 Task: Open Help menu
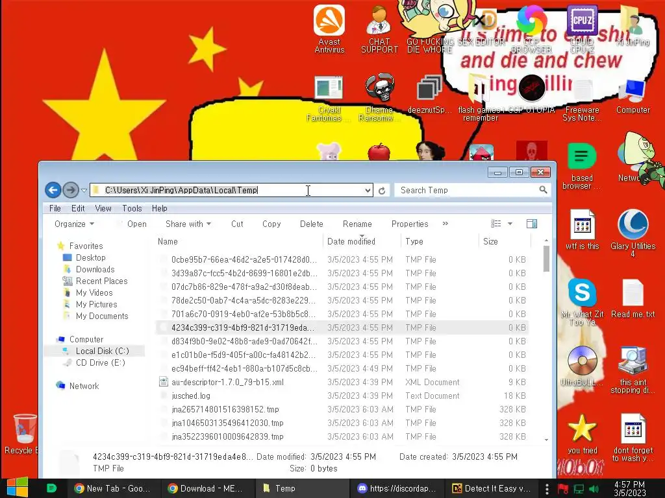(x=160, y=208)
